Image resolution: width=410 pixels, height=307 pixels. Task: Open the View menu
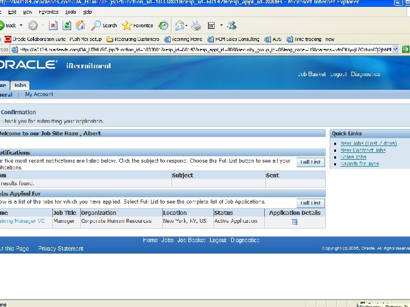point(27,12)
